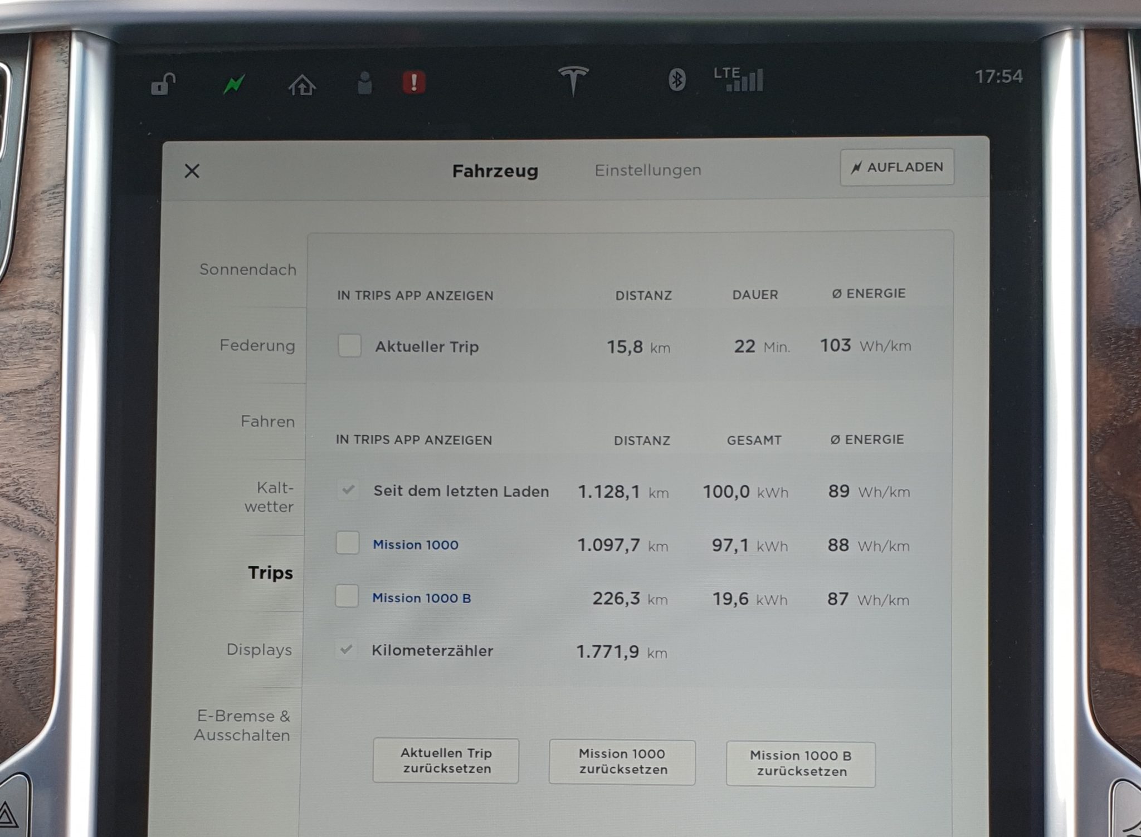
Task: Open HomeLink via the house icon
Action: [303, 84]
